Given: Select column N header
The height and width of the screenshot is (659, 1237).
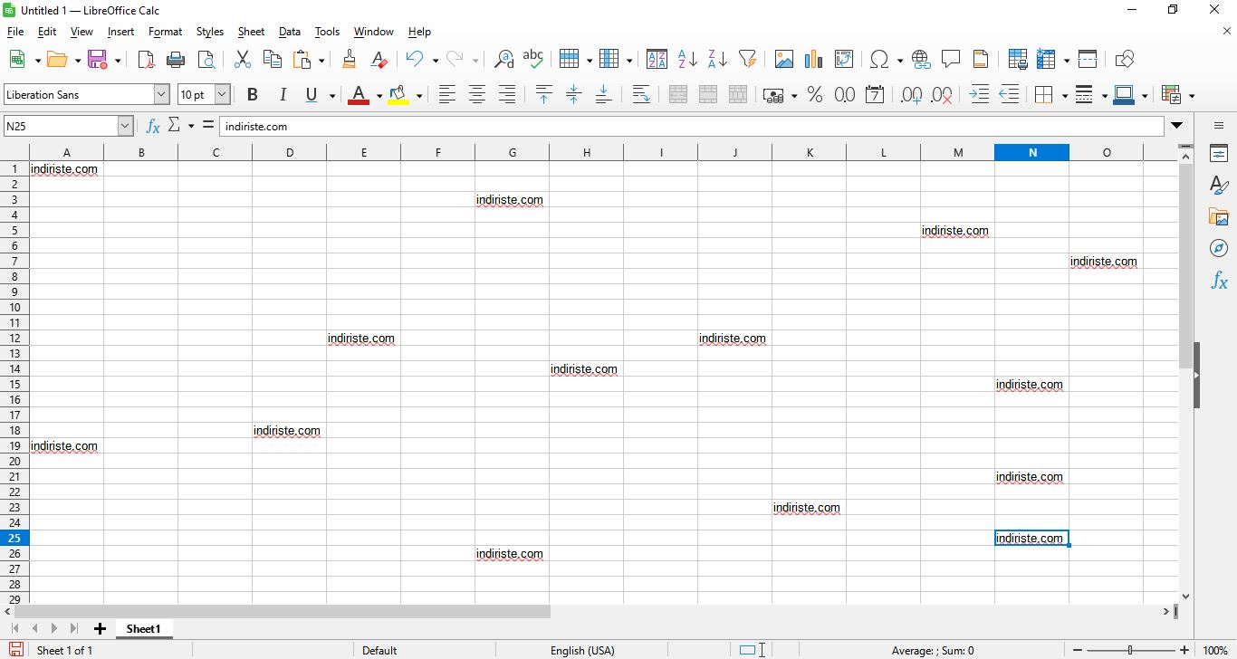Looking at the screenshot, I should 1031,152.
